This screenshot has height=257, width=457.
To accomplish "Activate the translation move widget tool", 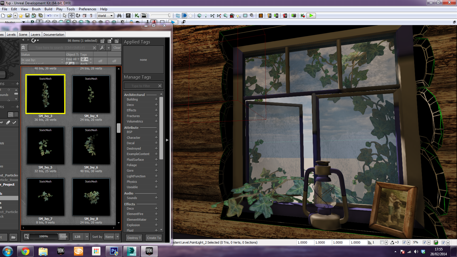I will click(x=71, y=16).
